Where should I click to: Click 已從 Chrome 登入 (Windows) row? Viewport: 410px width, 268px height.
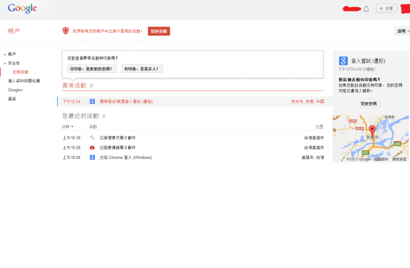[x=193, y=157]
